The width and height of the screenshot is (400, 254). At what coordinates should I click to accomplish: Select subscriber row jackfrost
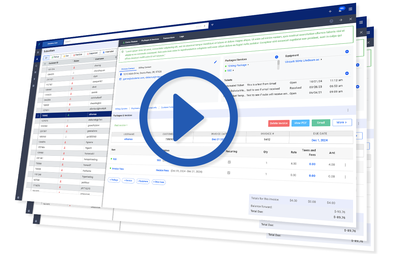coord(66,182)
